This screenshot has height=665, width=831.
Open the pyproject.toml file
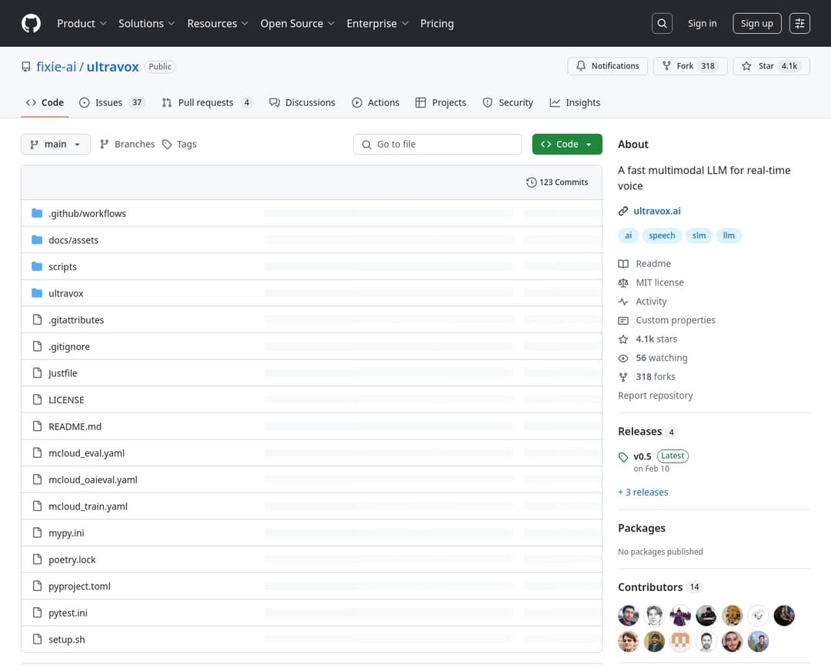(x=79, y=586)
